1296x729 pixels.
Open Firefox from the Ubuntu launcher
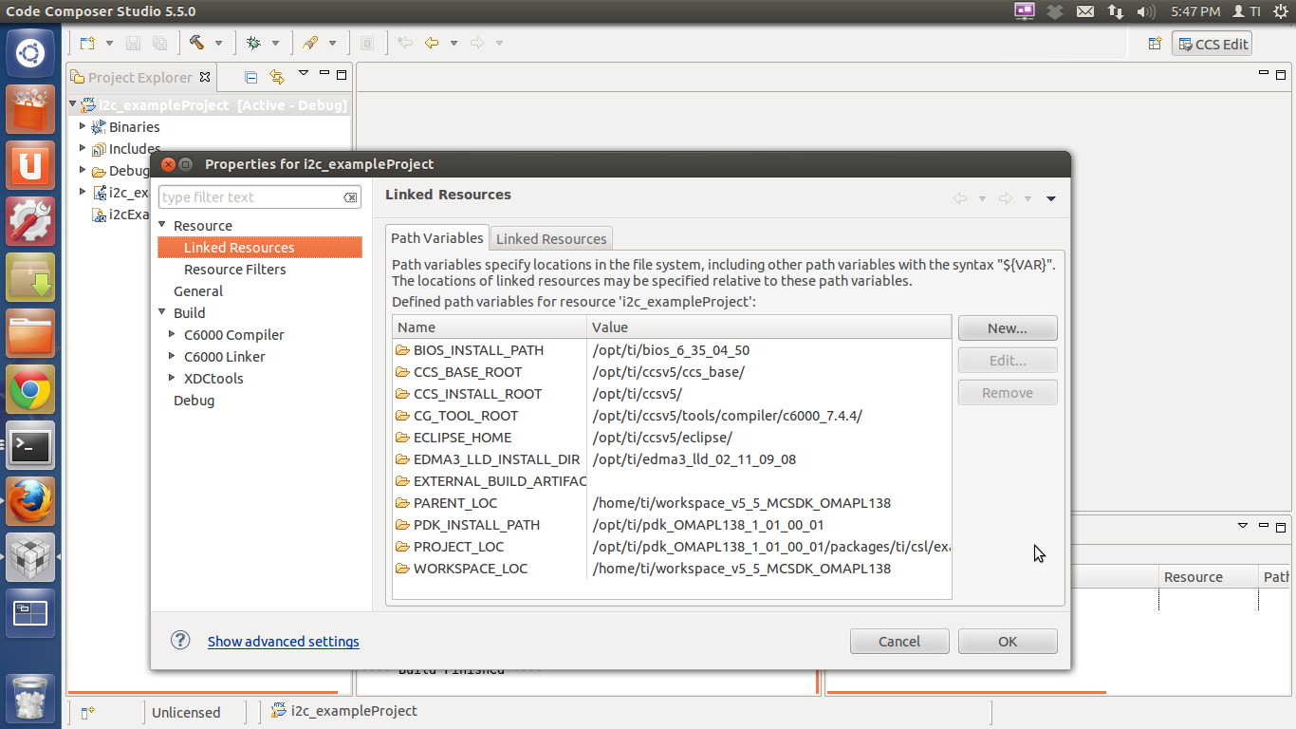coord(29,499)
